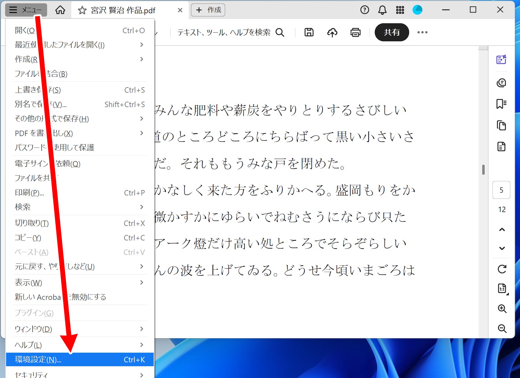Go to the Acrobat home screen
This screenshot has height=378, width=520.
tap(60, 10)
